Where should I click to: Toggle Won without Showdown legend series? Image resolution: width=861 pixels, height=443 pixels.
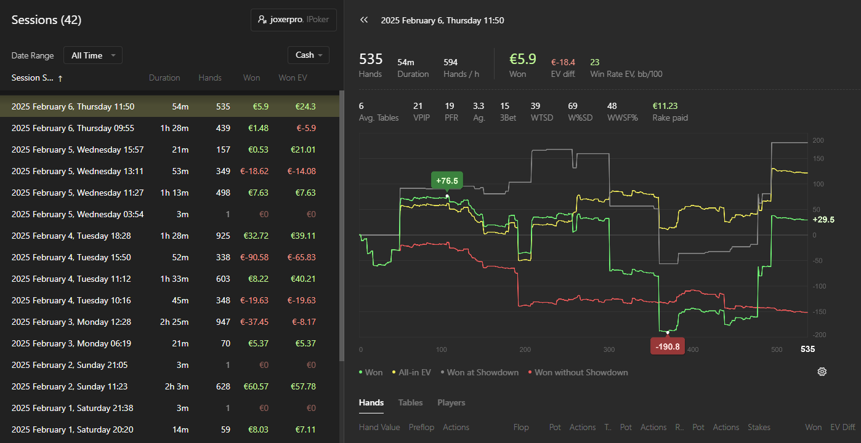[x=578, y=372]
